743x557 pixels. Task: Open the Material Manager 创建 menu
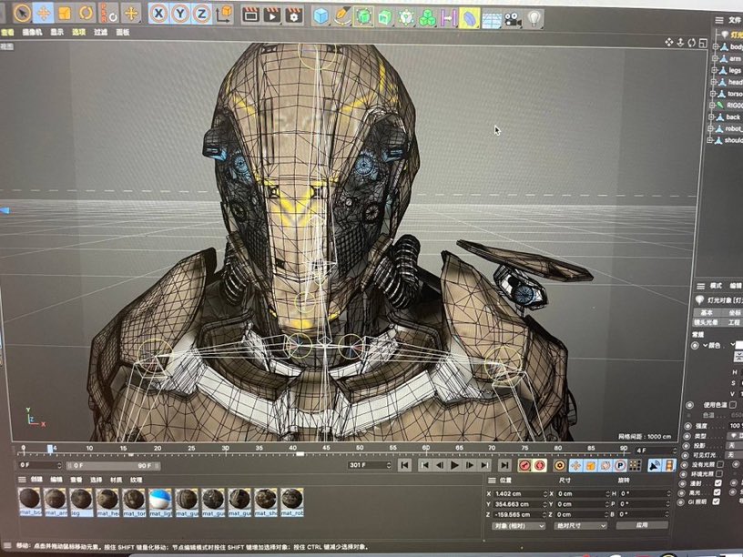[36, 480]
